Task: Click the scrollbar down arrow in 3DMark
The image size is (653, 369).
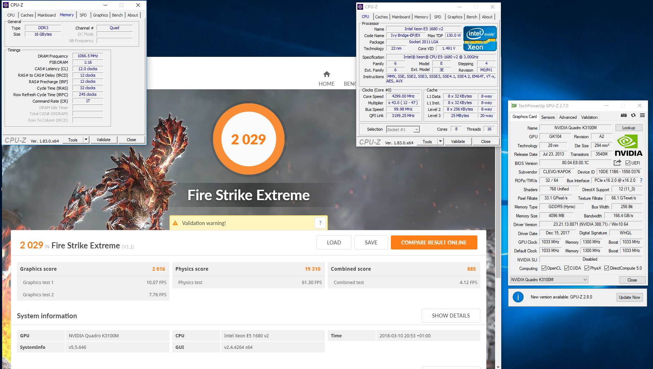Action: pyautogui.click(x=498, y=366)
